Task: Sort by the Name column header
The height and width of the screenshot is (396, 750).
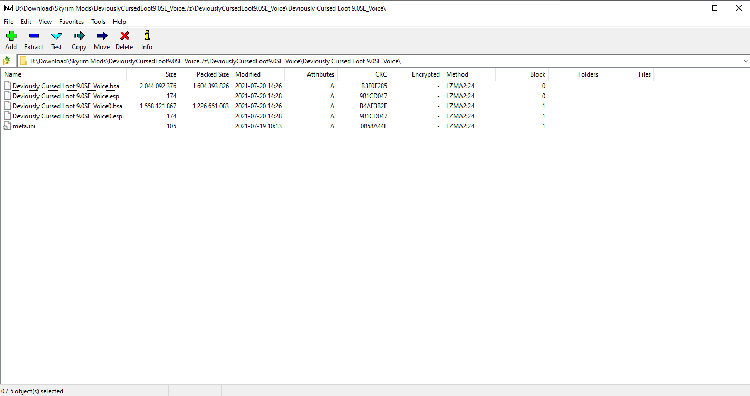Action: (63, 74)
